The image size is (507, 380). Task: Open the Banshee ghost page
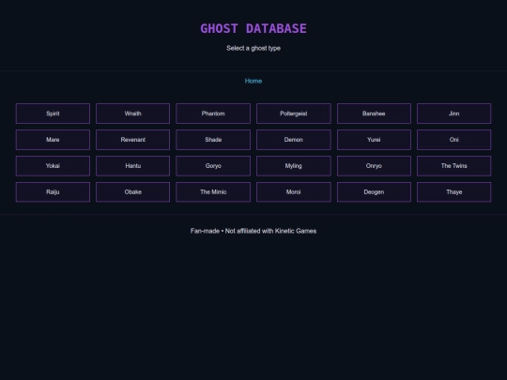click(374, 114)
